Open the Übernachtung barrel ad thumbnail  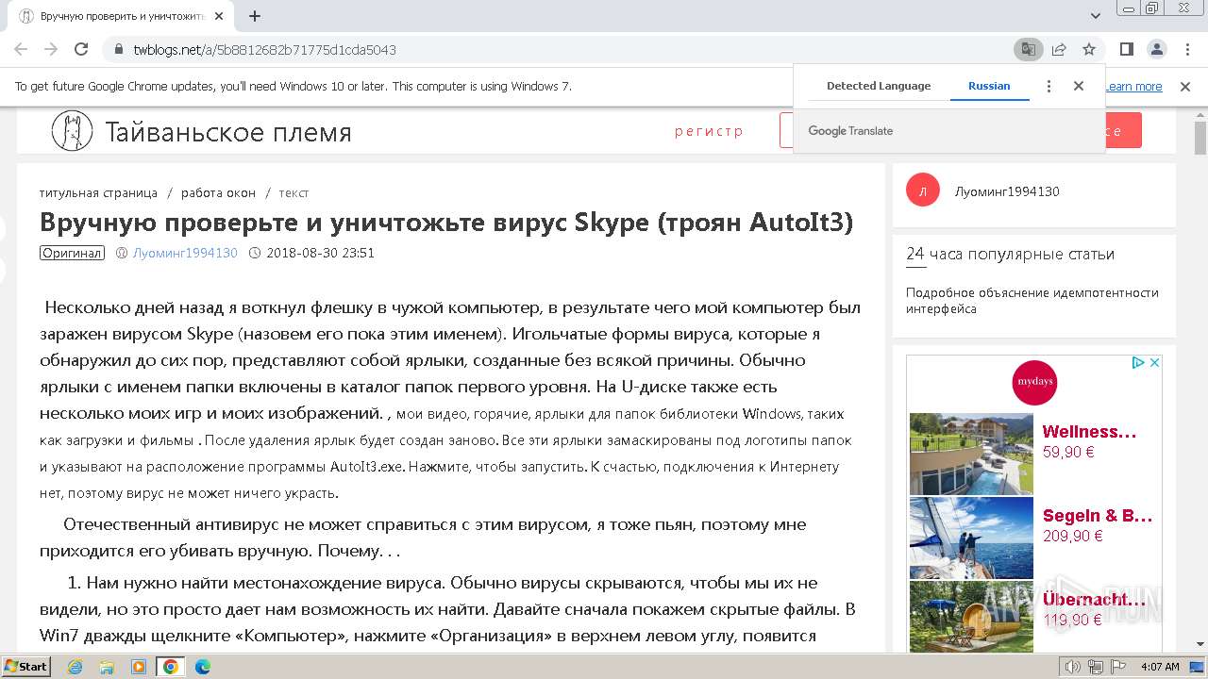971,617
